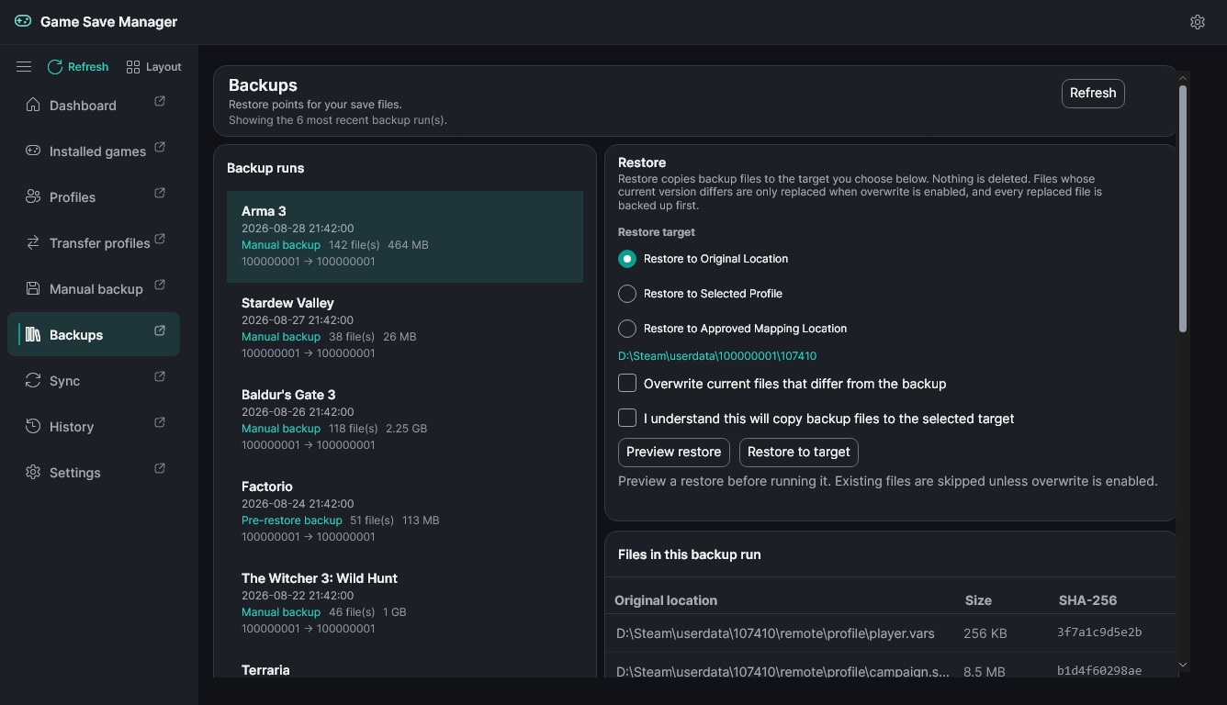Open Installed games pop-out icon
This screenshot has width=1227, height=705.
tap(160, 147)
